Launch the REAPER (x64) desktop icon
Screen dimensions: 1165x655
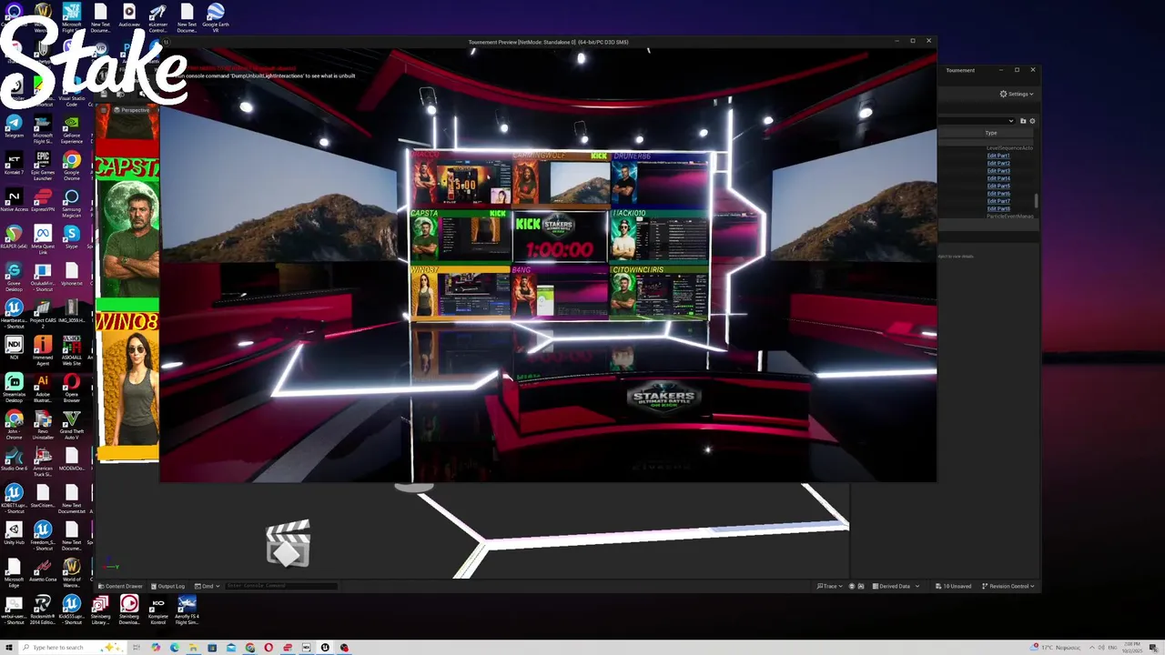point(14,238)
